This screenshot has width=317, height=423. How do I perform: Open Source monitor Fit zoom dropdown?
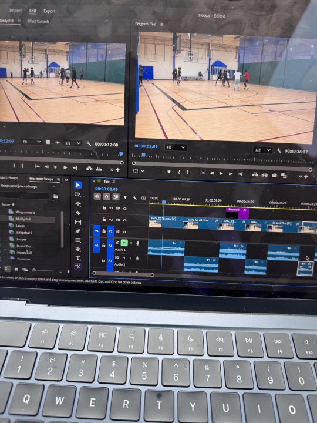[x=32, y=142]
